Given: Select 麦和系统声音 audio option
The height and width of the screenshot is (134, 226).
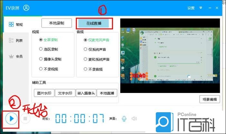Looking at the screenshot, I should 97,59.
